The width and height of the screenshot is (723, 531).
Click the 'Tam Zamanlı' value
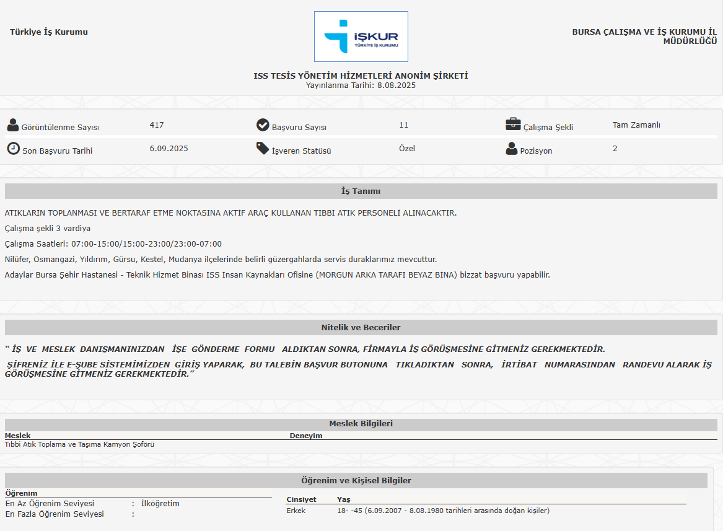[636, 125]
